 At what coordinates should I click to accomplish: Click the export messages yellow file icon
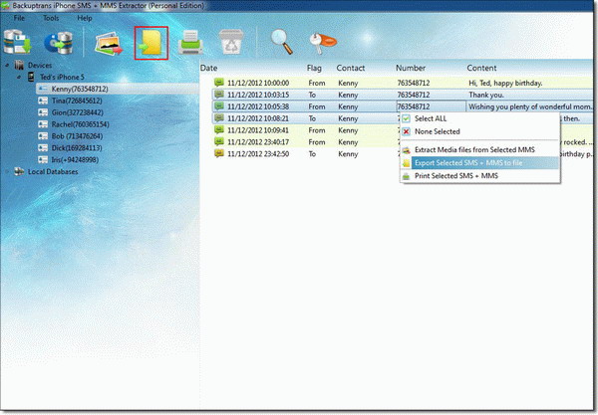[151, 43]
